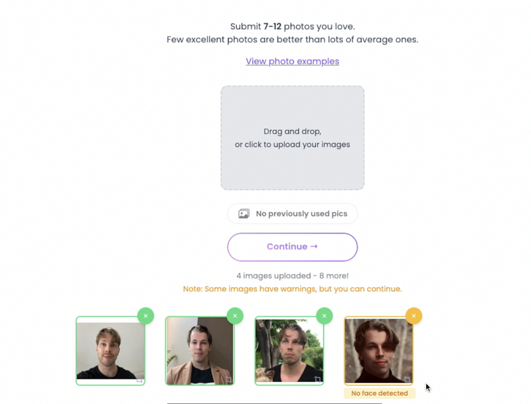This screenshot has width=531, height=404.
Task: Open the View photo examples link
Action: 292,61
